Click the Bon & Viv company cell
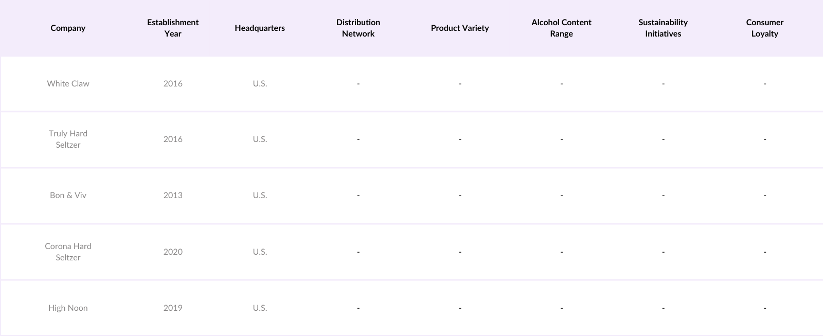Image resolution: width=823 pixels, height=336 pixels. [x=68, y=195]
